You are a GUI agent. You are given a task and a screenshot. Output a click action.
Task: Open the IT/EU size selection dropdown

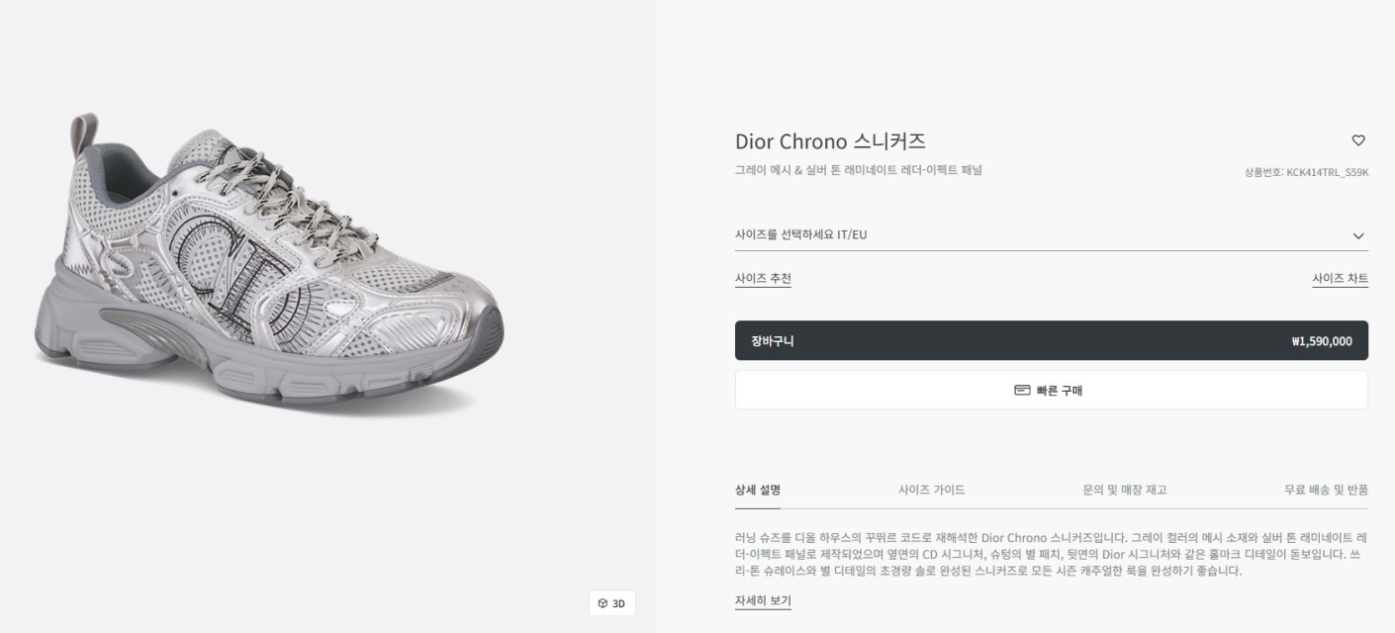click(x=1039, y=235)
